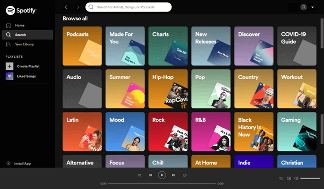324x189 pixels.
Task: Open the Audio category tile
Action: [82, 89]
